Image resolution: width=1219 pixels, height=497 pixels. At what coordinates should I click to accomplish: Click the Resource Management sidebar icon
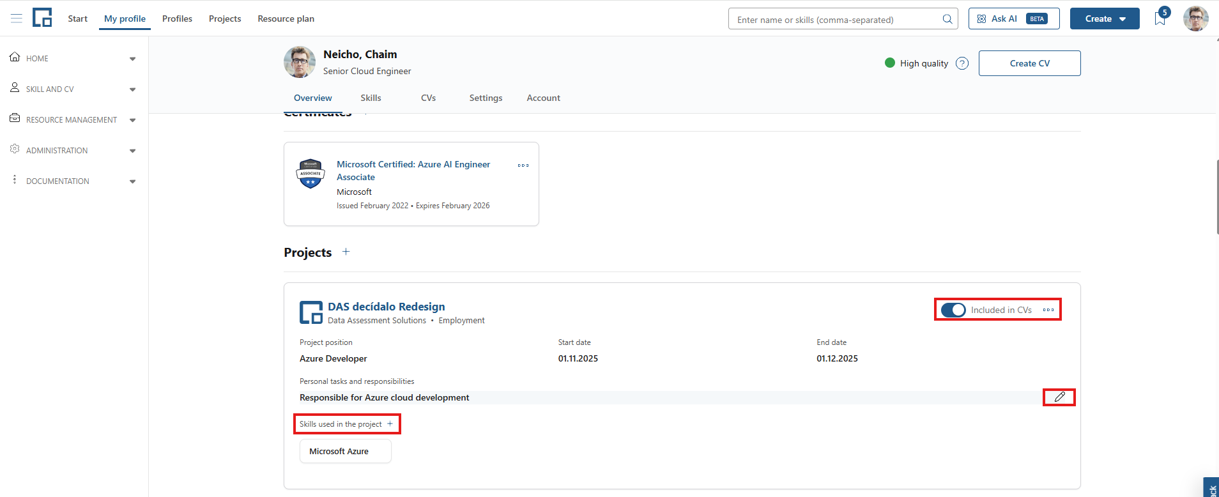pyautogui.click(x=15, y=118)
